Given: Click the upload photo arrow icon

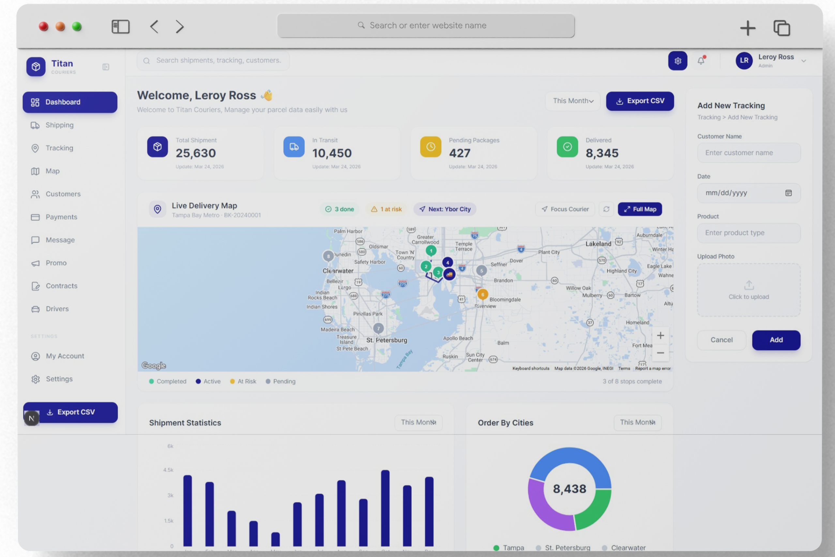Looking at the screenshot, I should (x=749, y=285).
